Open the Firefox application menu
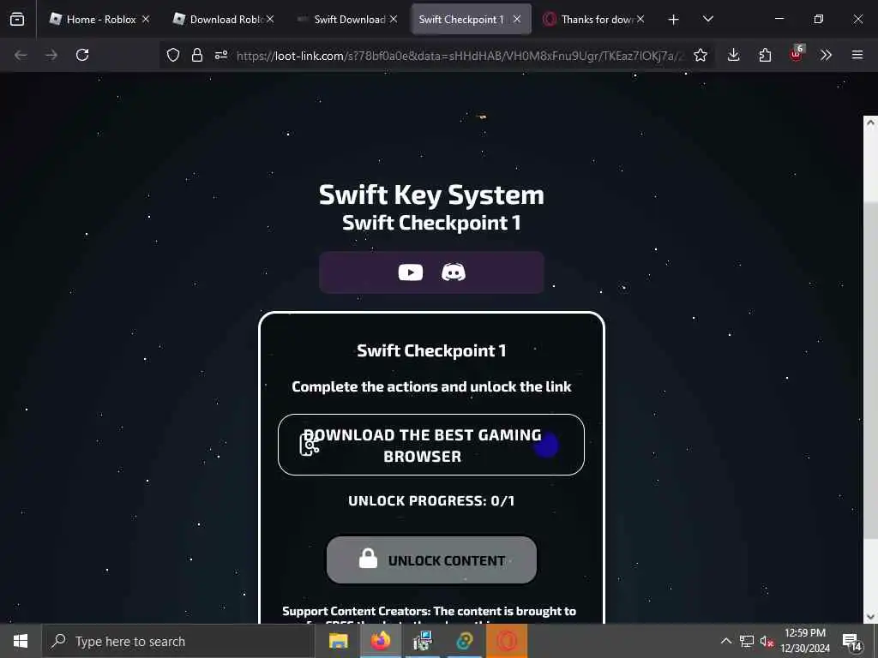The image size is (878, 658). 857,55
